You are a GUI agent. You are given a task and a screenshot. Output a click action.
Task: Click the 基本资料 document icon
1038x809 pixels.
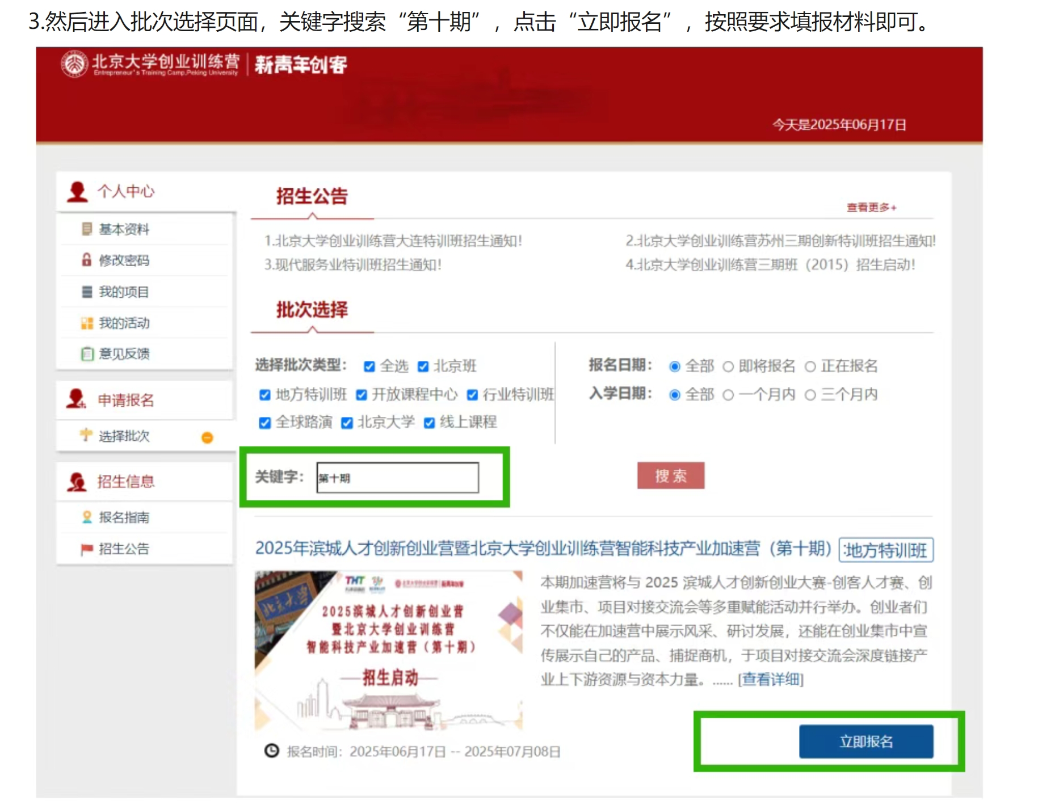[x=86, y=229]
